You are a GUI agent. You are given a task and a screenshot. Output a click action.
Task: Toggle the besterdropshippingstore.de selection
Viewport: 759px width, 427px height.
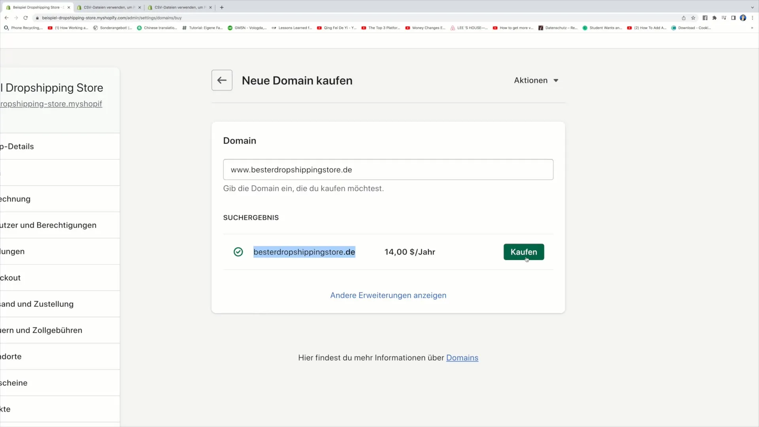[x=238, y=252]
